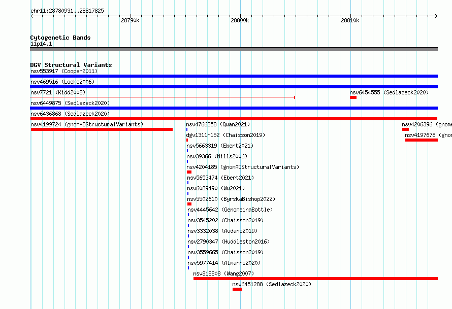Open the nsv818808 (Wang2007) label

(223, 273)
